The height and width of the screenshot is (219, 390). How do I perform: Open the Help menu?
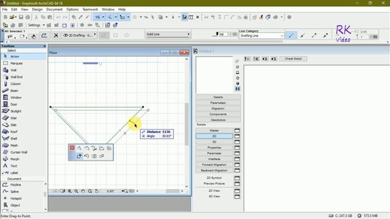coord(122,9)
